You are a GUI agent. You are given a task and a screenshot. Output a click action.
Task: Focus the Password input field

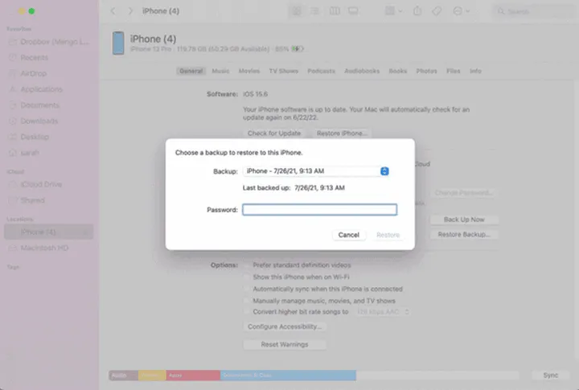click(319, 210)
